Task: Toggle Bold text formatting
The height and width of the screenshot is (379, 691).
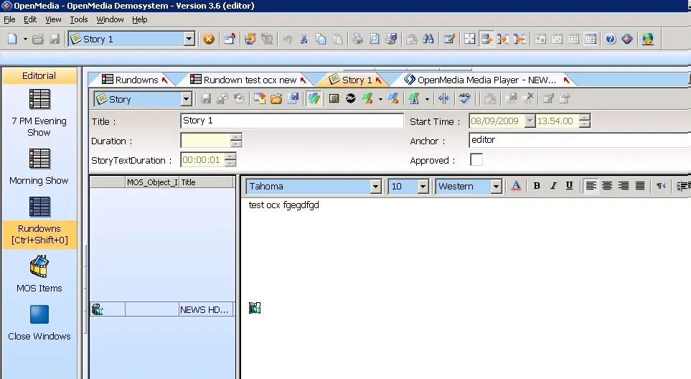Action: [537, 186]
